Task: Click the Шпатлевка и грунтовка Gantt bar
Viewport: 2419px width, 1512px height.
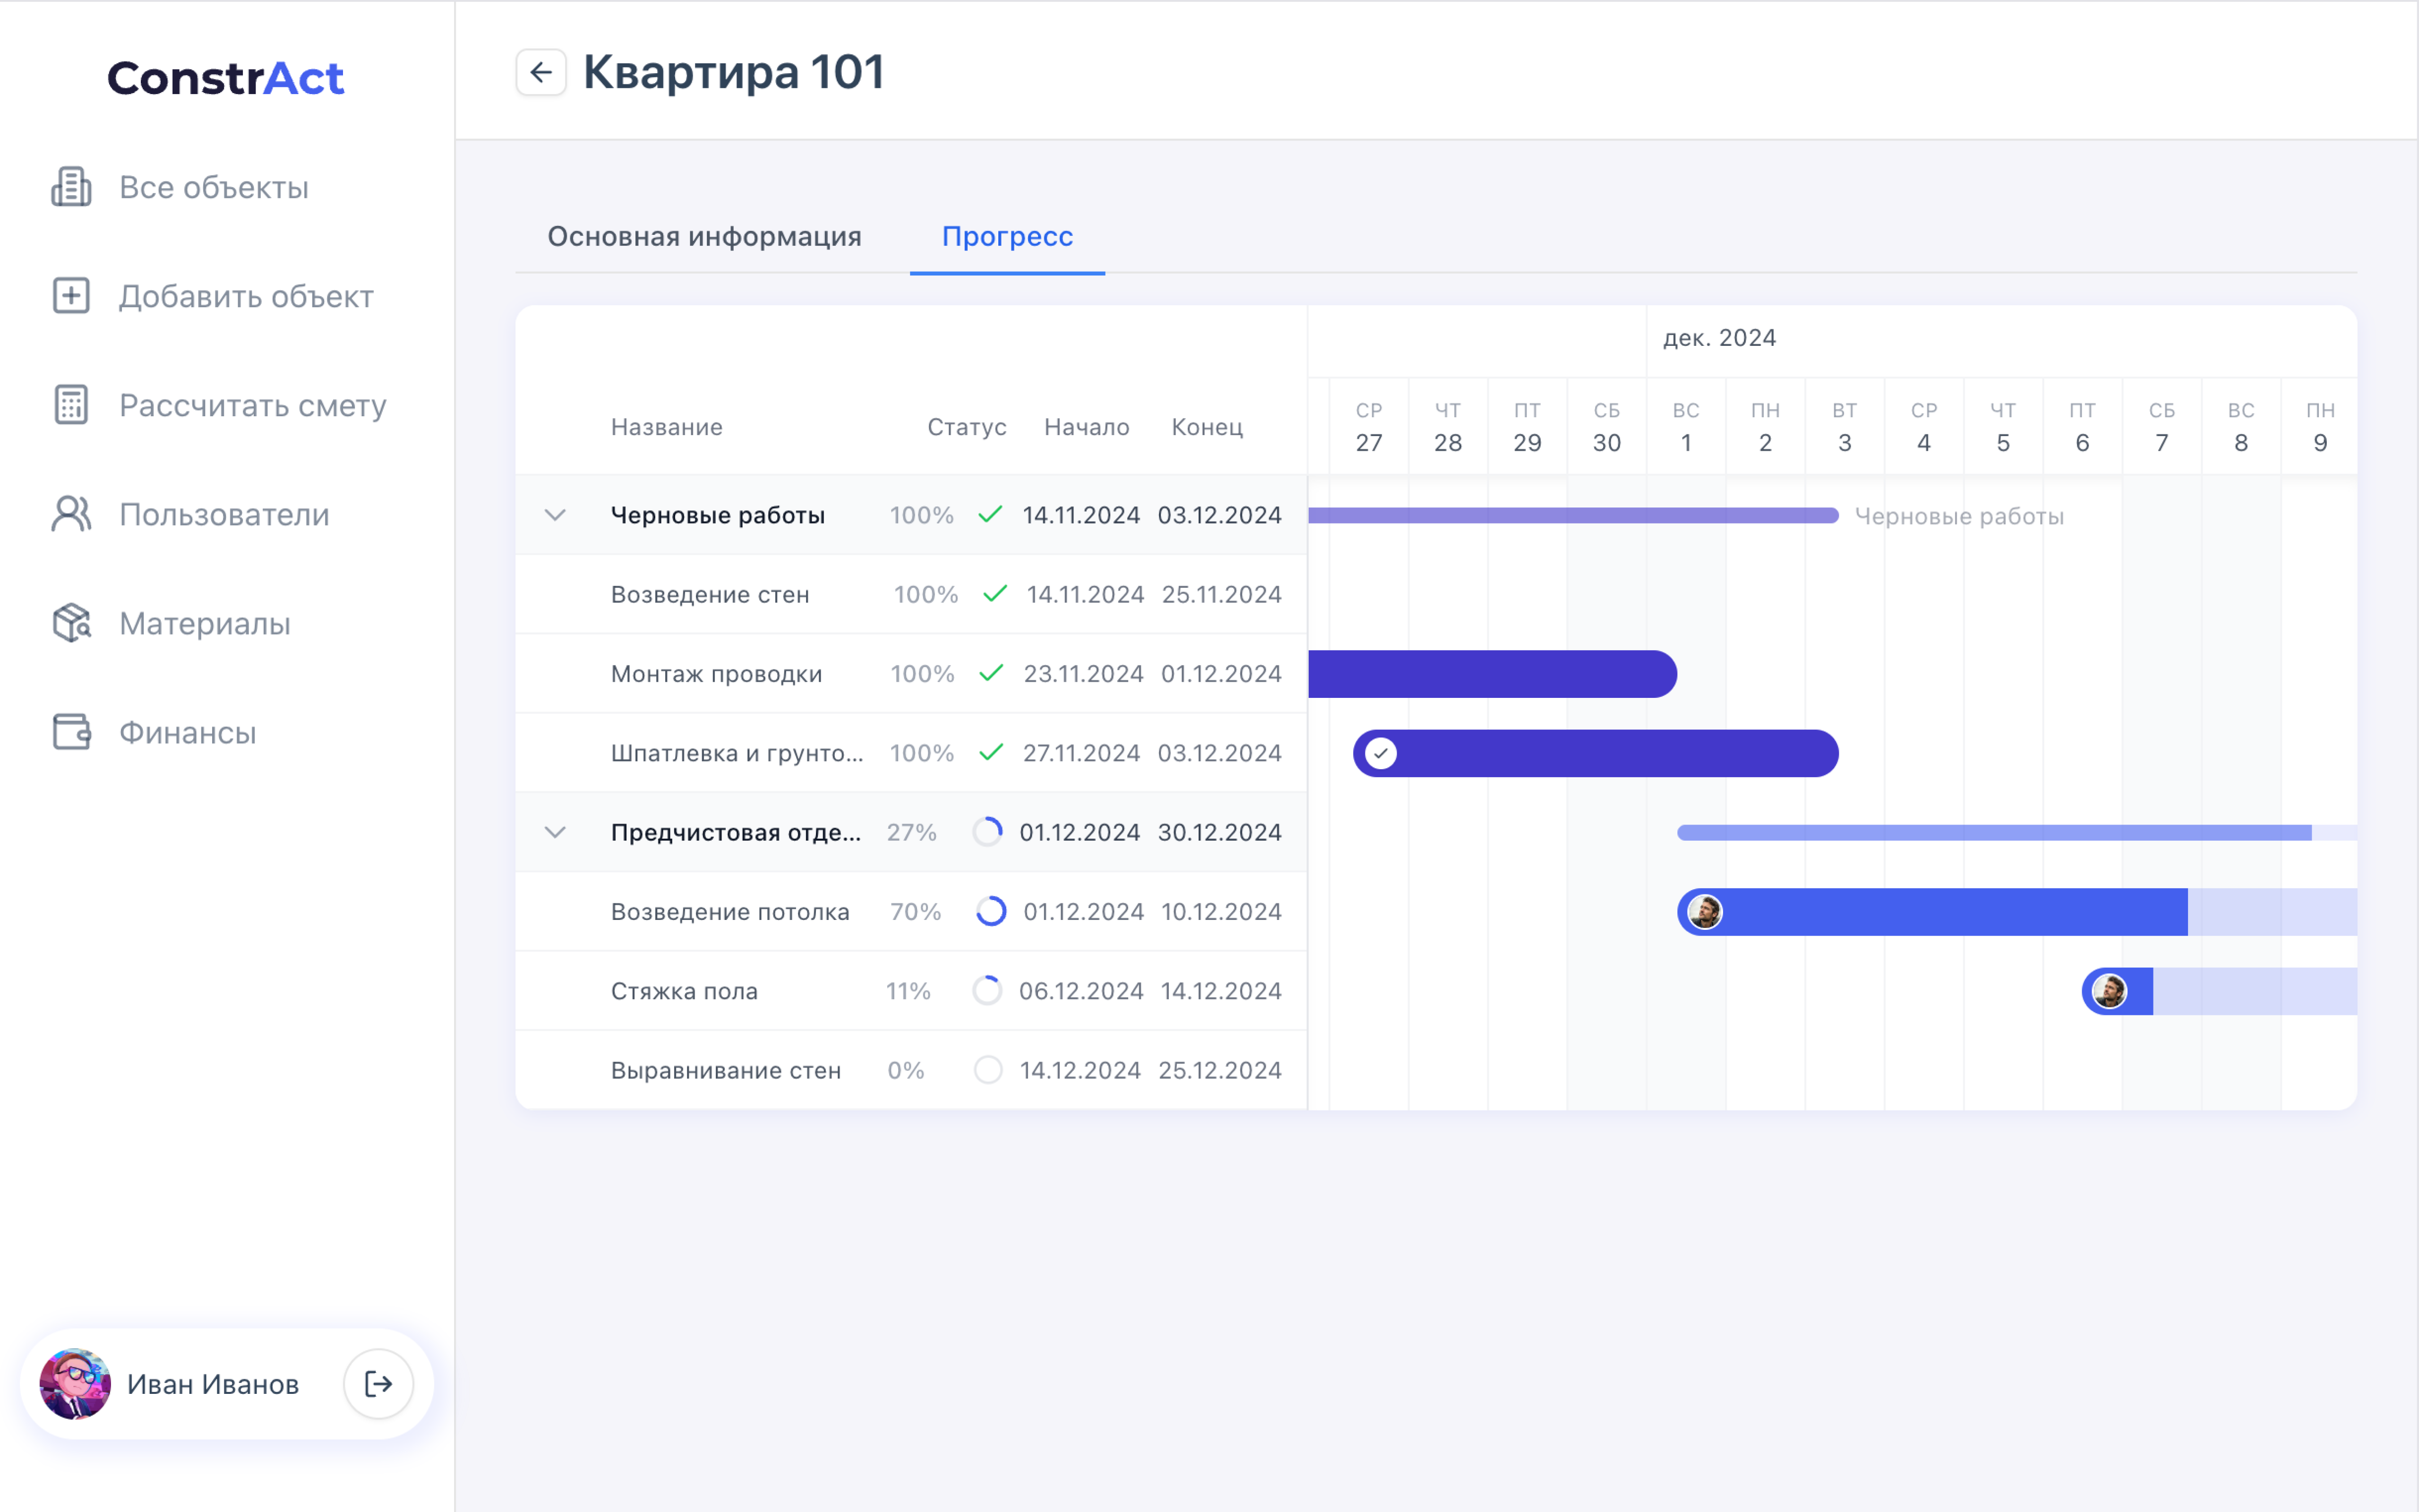Action: click(1596, 753)
